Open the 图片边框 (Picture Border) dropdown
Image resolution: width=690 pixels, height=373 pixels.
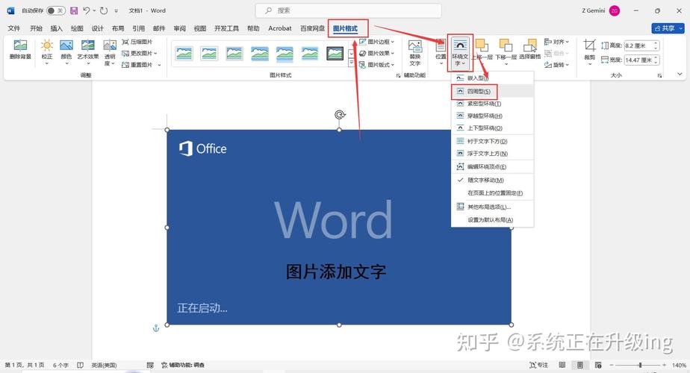click(376, 42)
